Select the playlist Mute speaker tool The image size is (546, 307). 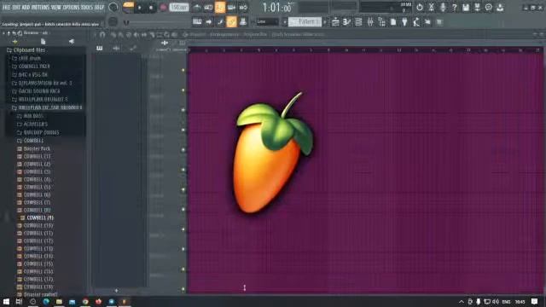pos(136,34)
